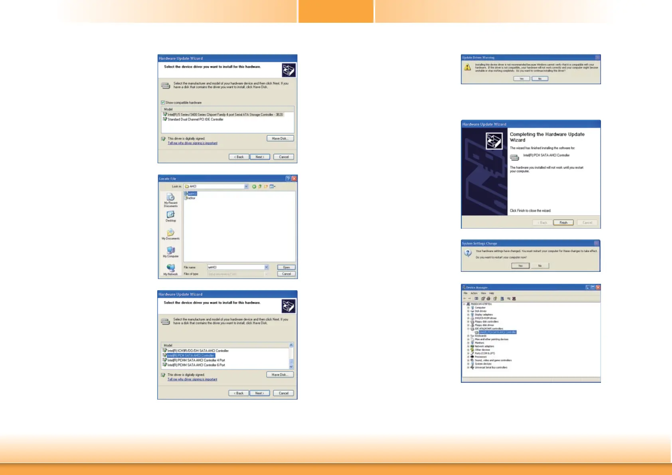Click Print icon in Device Manager toolbar

click(488, 299)
